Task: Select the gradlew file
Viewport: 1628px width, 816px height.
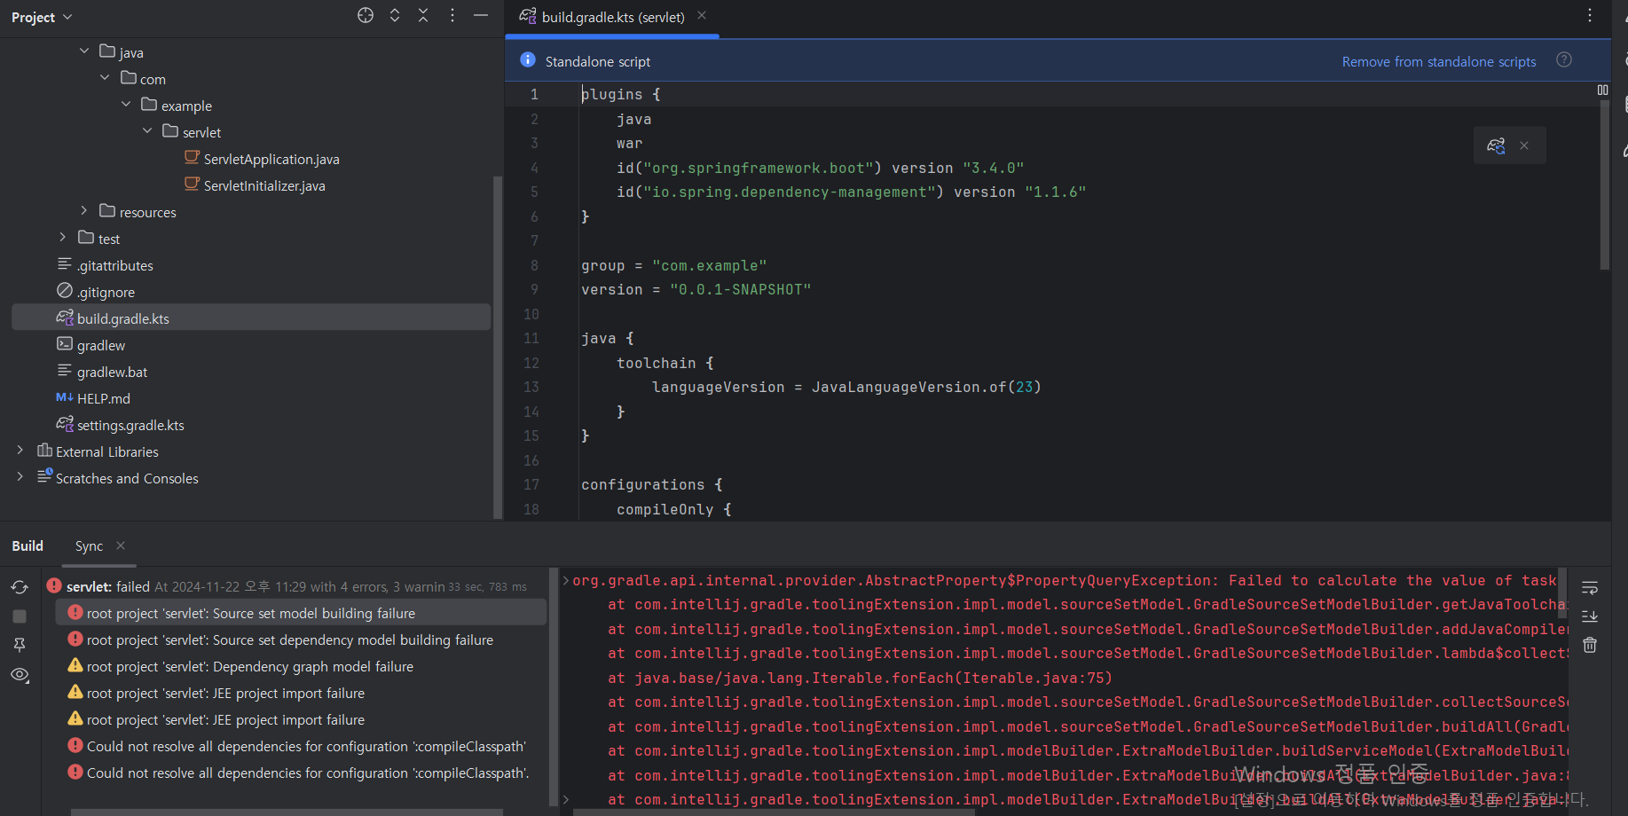Action: pos(100,345)
